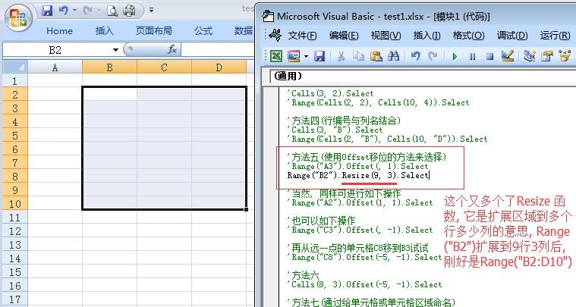Click comment 'Range("C3").Offset(, -1).Select
The height and width of the screenshot is (307, 576).
click(360, 230)
